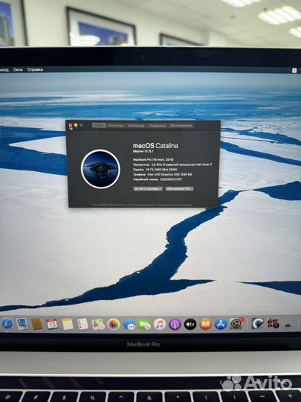
Task: Click the MacBook Pro (15-inch, 2018) line
Action: click(153, 159)
